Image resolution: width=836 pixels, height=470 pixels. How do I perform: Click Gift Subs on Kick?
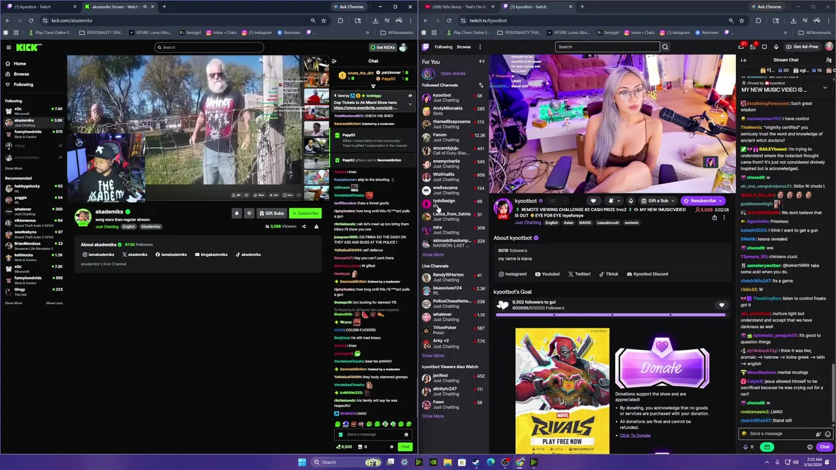click(271, 213)
